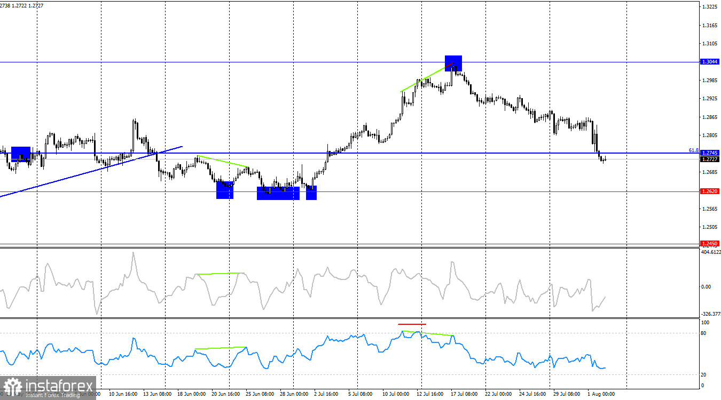721x400 pixels.
Task: Click the 0.00 indicator scale value
Action: click(x=706, y=286)
